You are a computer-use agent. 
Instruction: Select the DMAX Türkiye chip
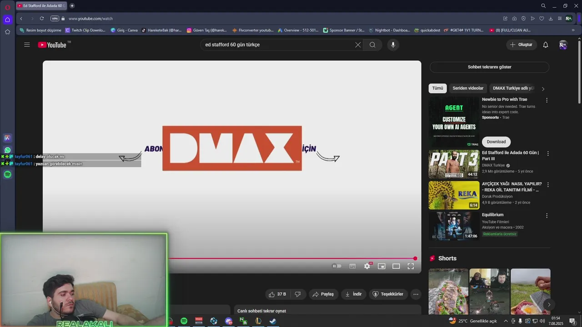(513, 88)
